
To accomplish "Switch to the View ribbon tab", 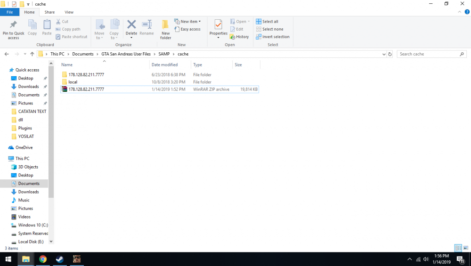I will click(x=69, y=12).
